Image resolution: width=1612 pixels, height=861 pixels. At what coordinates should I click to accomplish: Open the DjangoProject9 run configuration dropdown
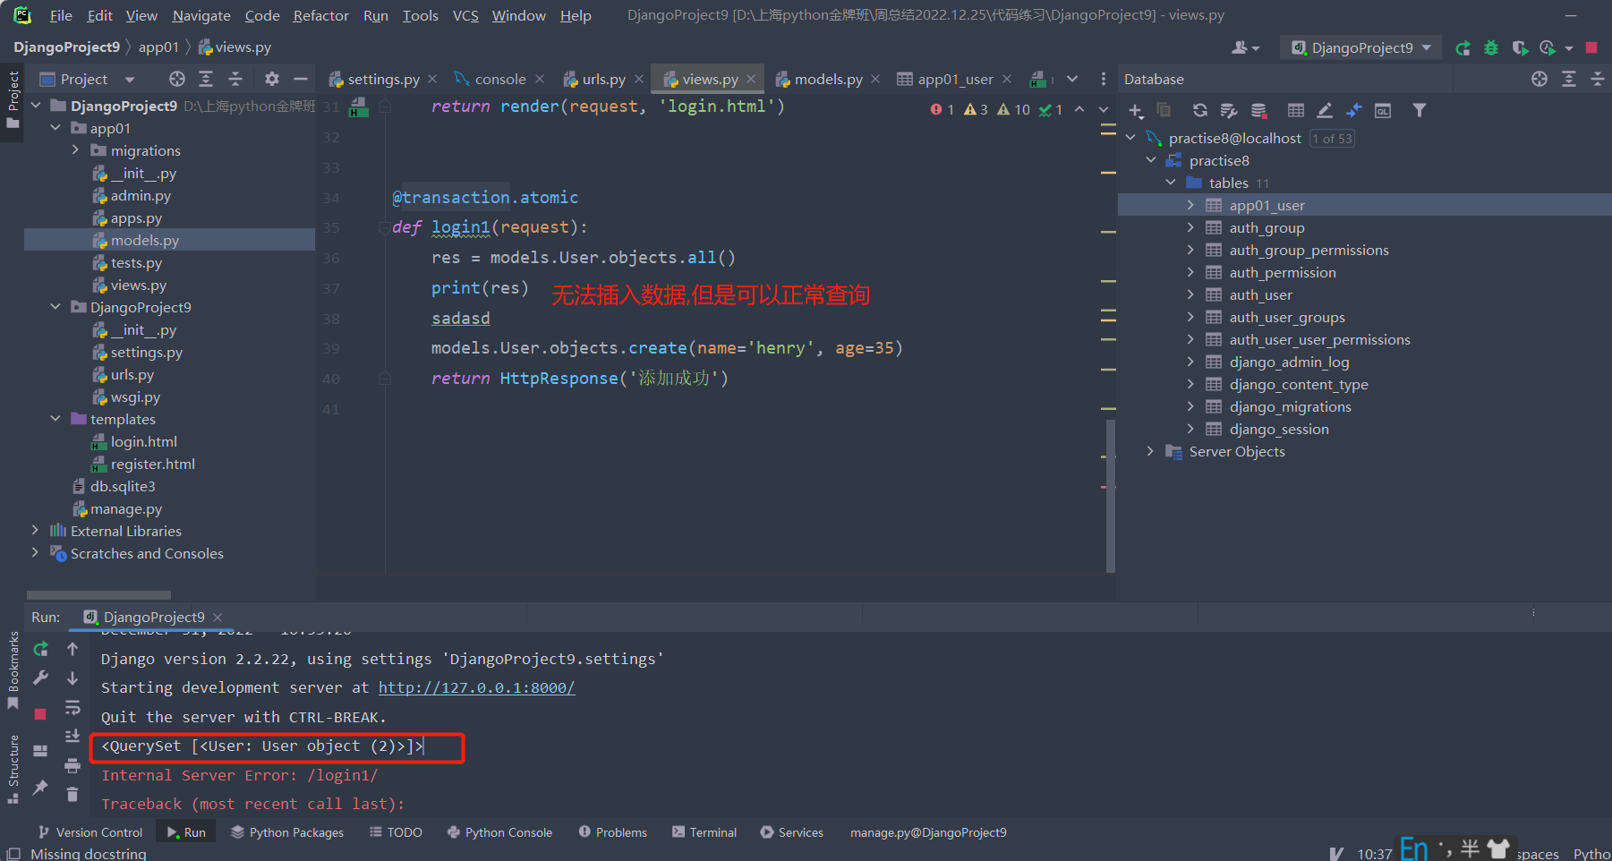coord(1360,47)
